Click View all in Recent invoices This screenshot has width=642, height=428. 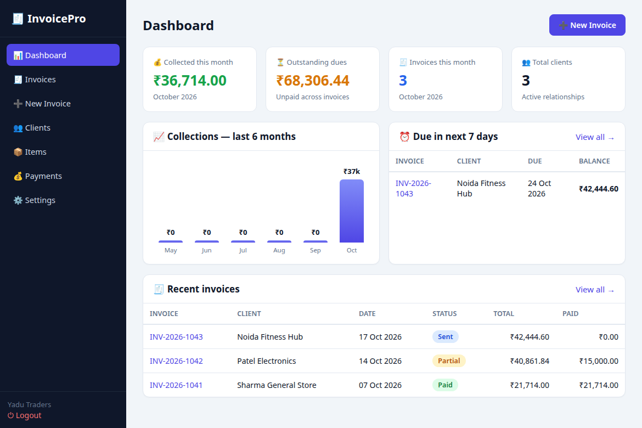(x=595, y=290)
